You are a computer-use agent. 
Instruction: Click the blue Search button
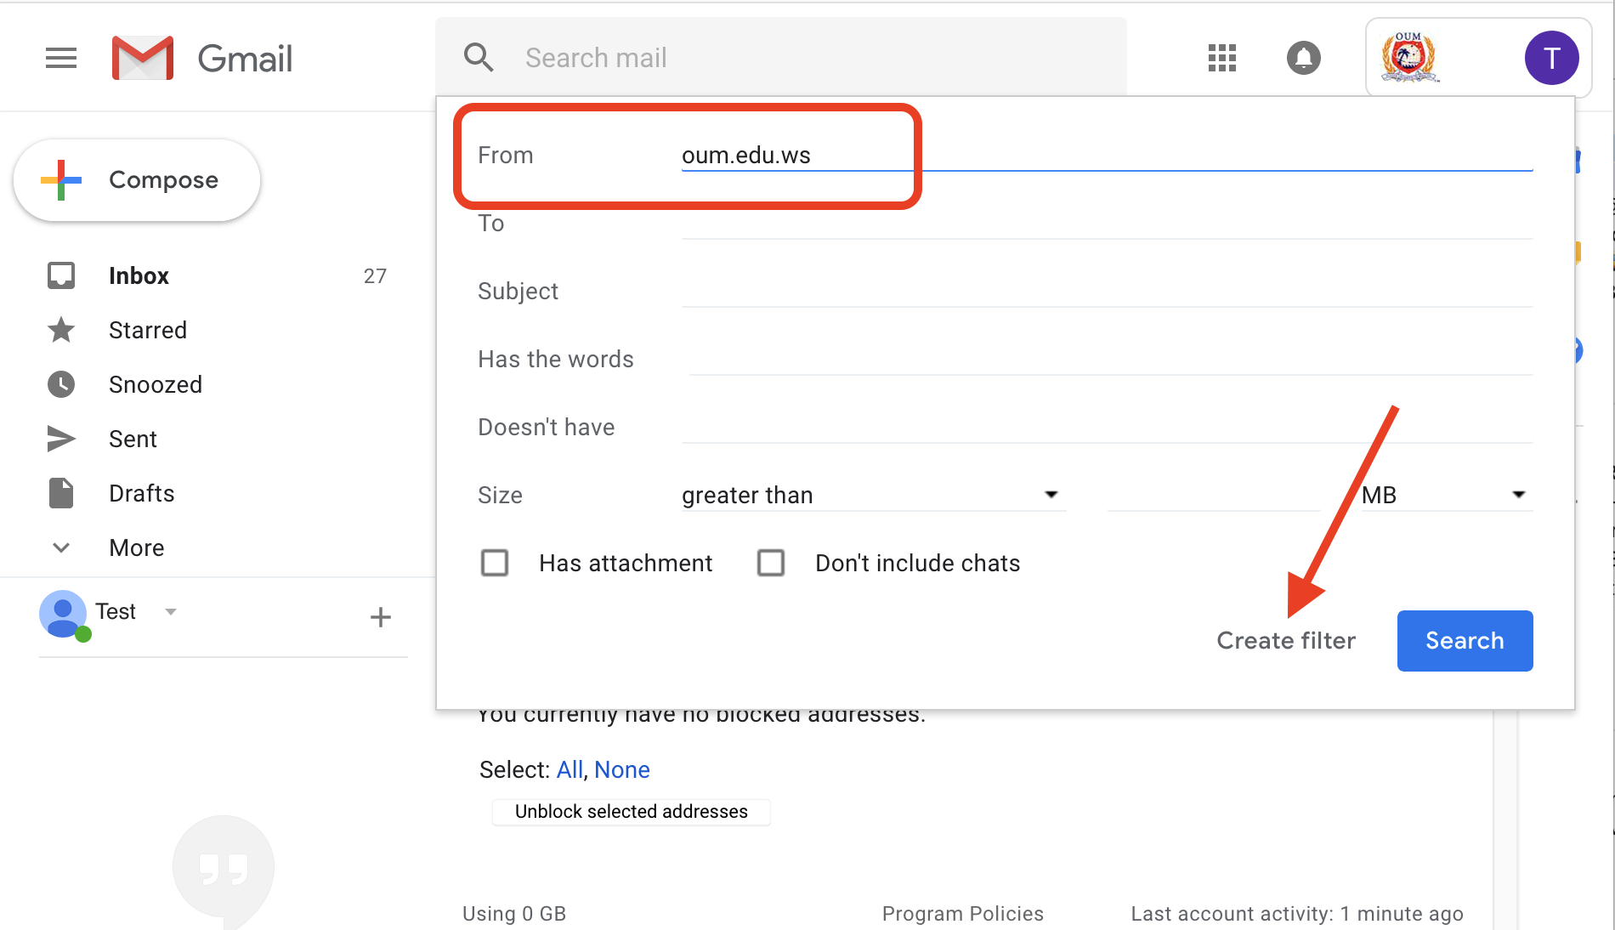point(1465,640)
